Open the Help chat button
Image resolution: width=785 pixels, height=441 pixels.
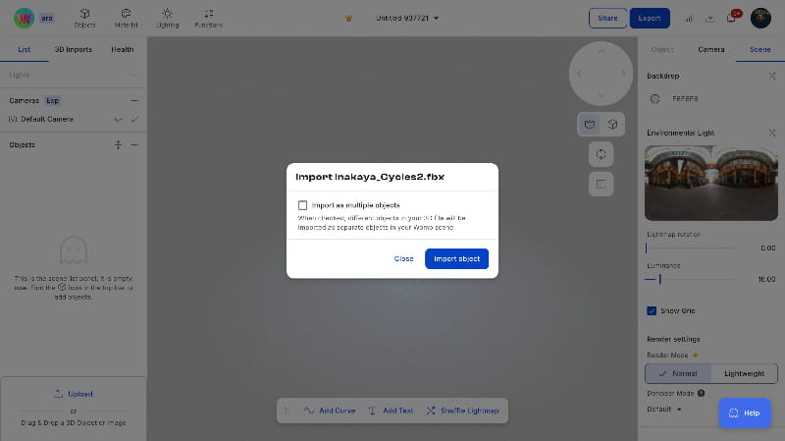745,413
